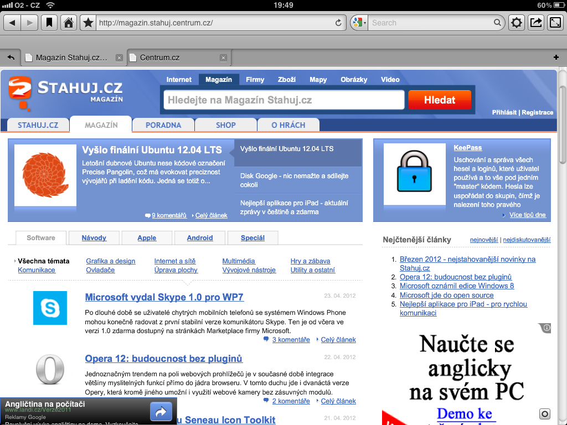
Task: Filter by Grafika a design topic
Action: click(111, 261)
